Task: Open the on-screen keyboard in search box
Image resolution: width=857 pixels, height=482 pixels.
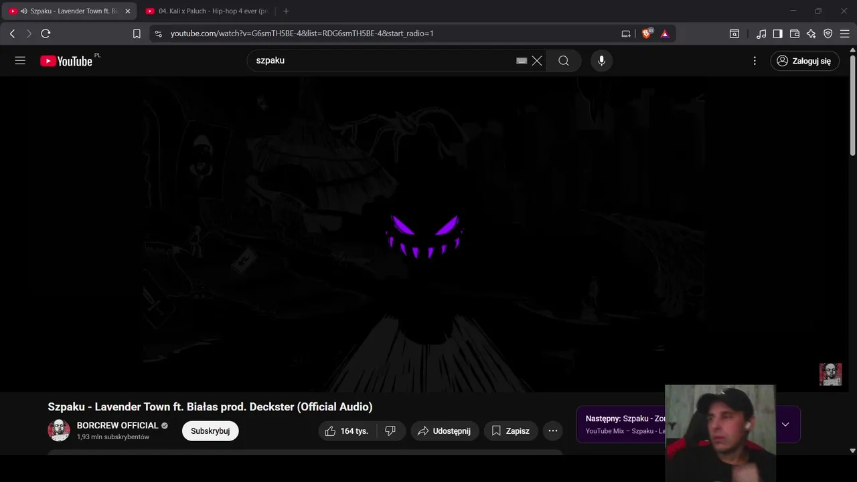Action: coord(522,61)
